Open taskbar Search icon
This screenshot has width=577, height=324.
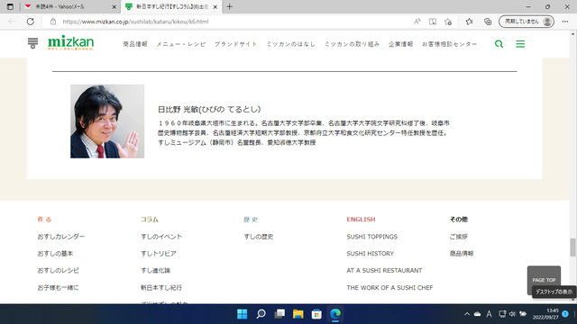pyautogui.click(x=261, y=314)
